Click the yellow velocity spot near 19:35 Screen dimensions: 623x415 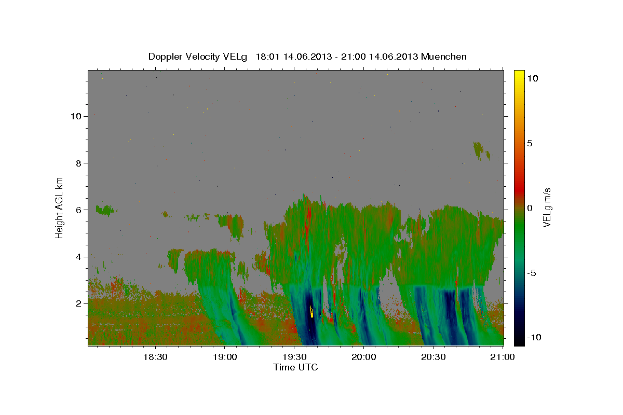pyautogui.click(x=311, y=311)
